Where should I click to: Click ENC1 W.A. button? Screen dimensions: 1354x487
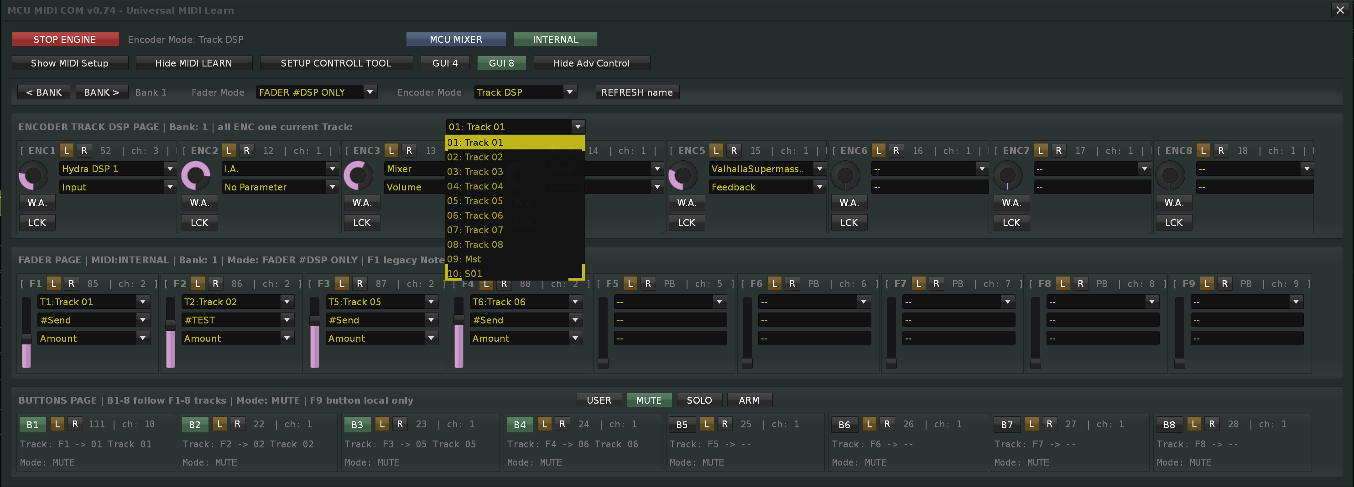[x=37, y=203]
